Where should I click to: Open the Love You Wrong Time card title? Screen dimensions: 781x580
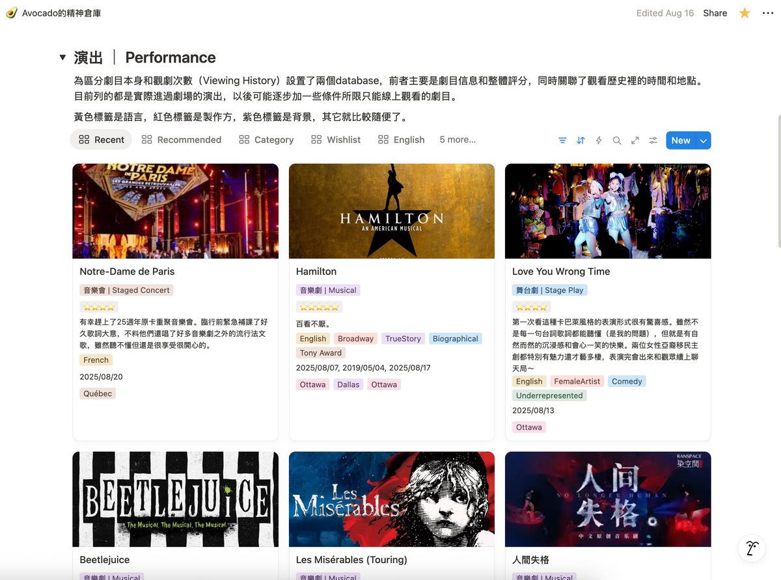(x=561, y=271)
